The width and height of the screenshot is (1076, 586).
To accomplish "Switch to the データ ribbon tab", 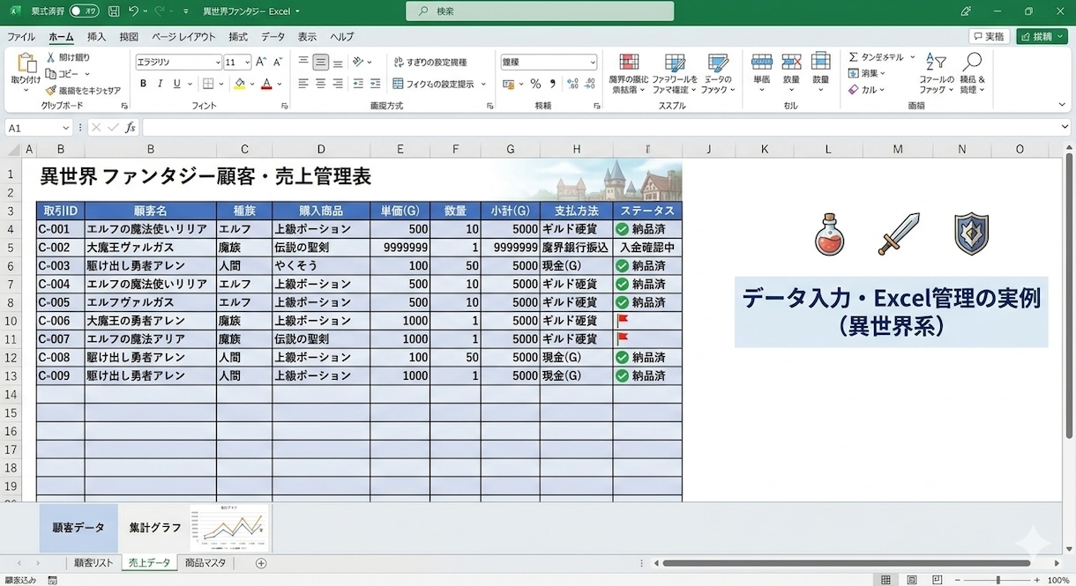I will point(273,37).
